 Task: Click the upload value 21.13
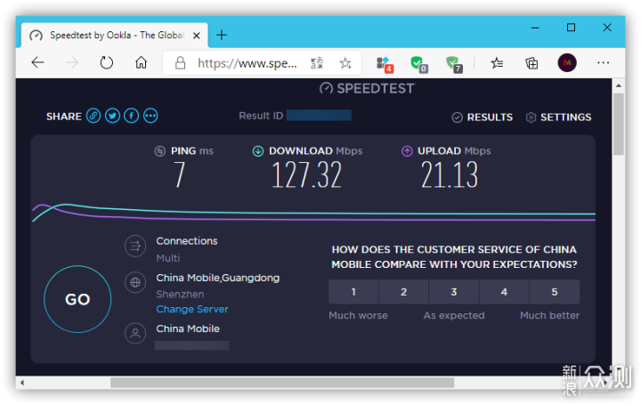[450, 175]
